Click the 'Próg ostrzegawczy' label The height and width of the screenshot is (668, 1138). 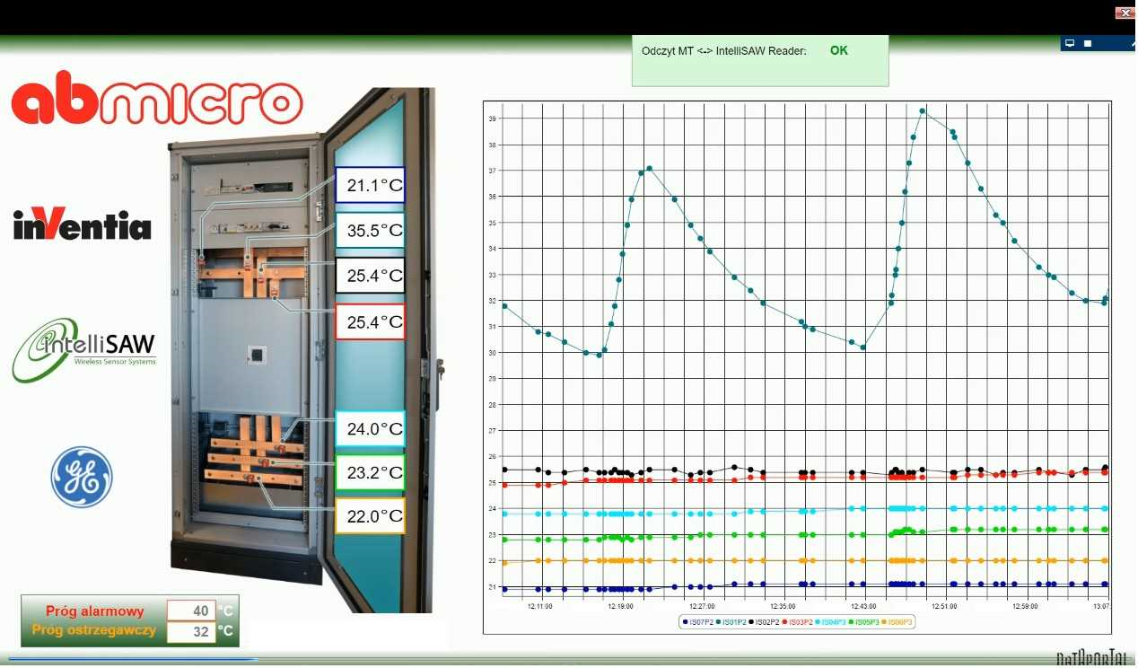(94, 630)
